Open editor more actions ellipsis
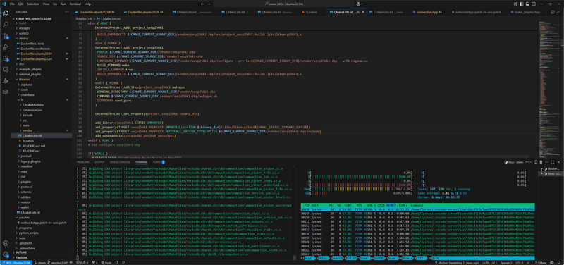The height and width of the screenshot is (265, 564). (x=558, y=12)
